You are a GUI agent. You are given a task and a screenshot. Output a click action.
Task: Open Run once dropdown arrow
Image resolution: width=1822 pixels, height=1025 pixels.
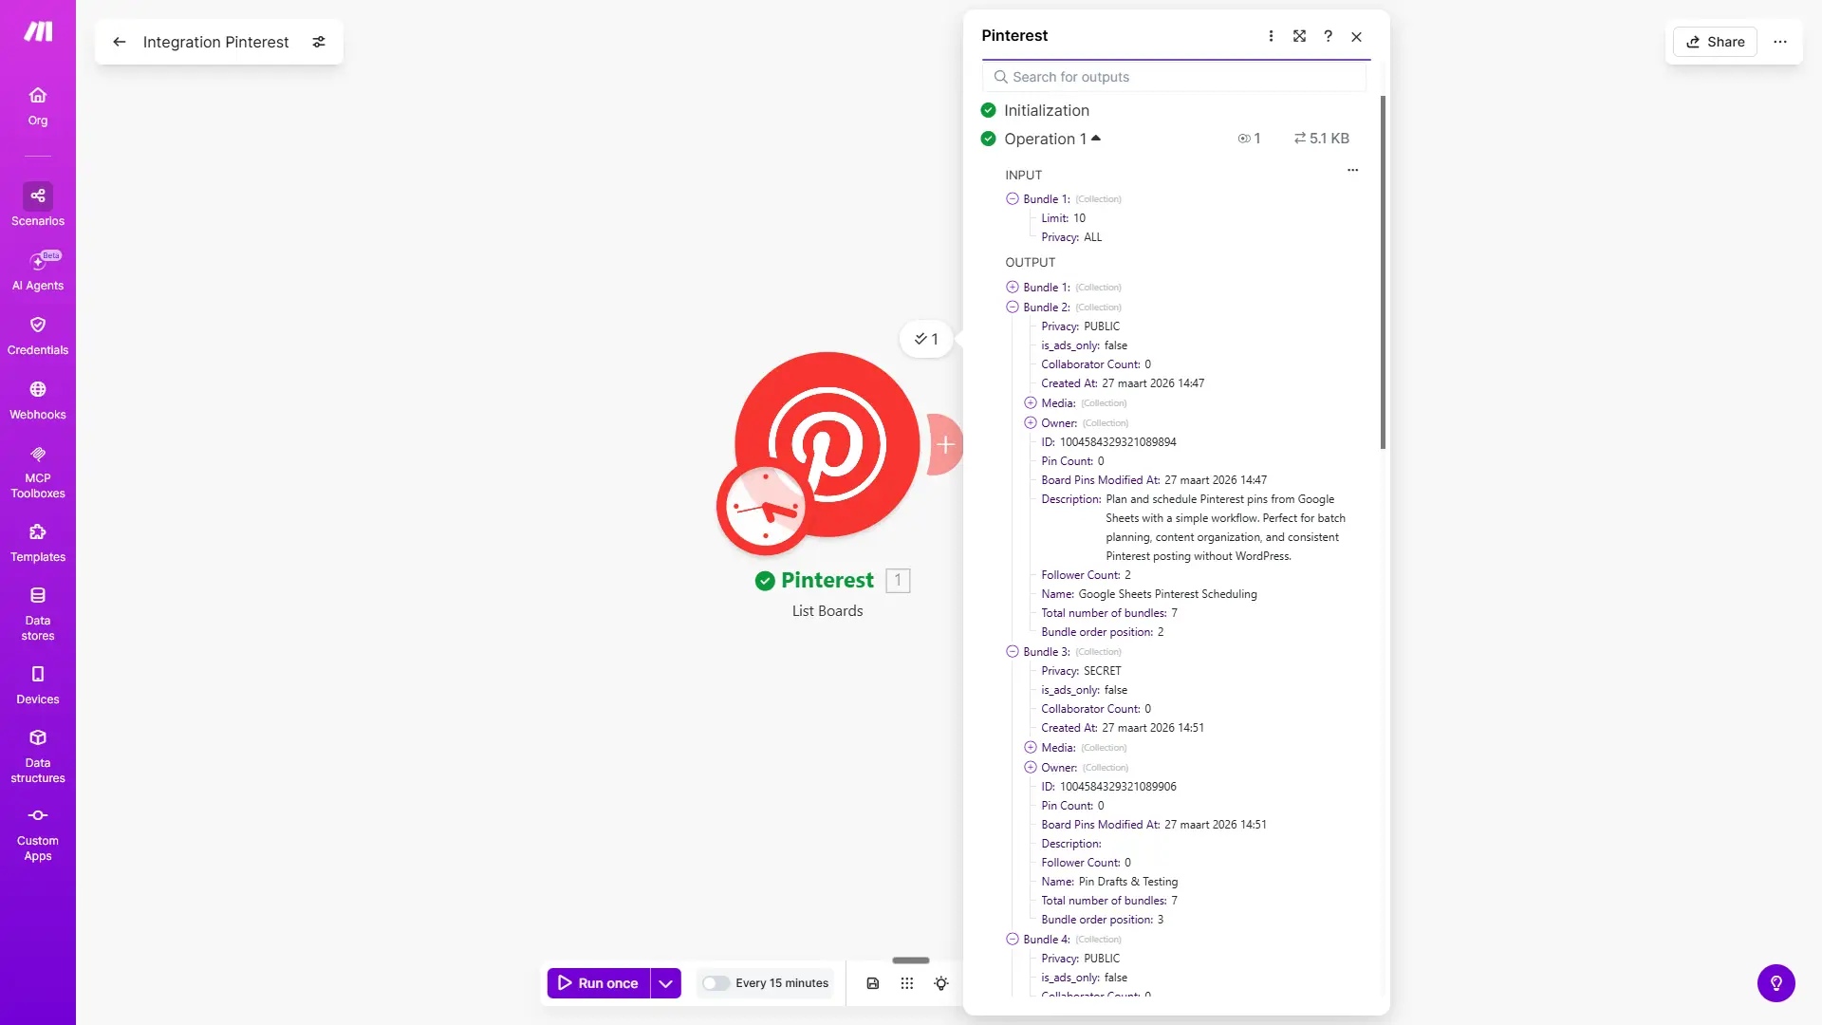666,983
